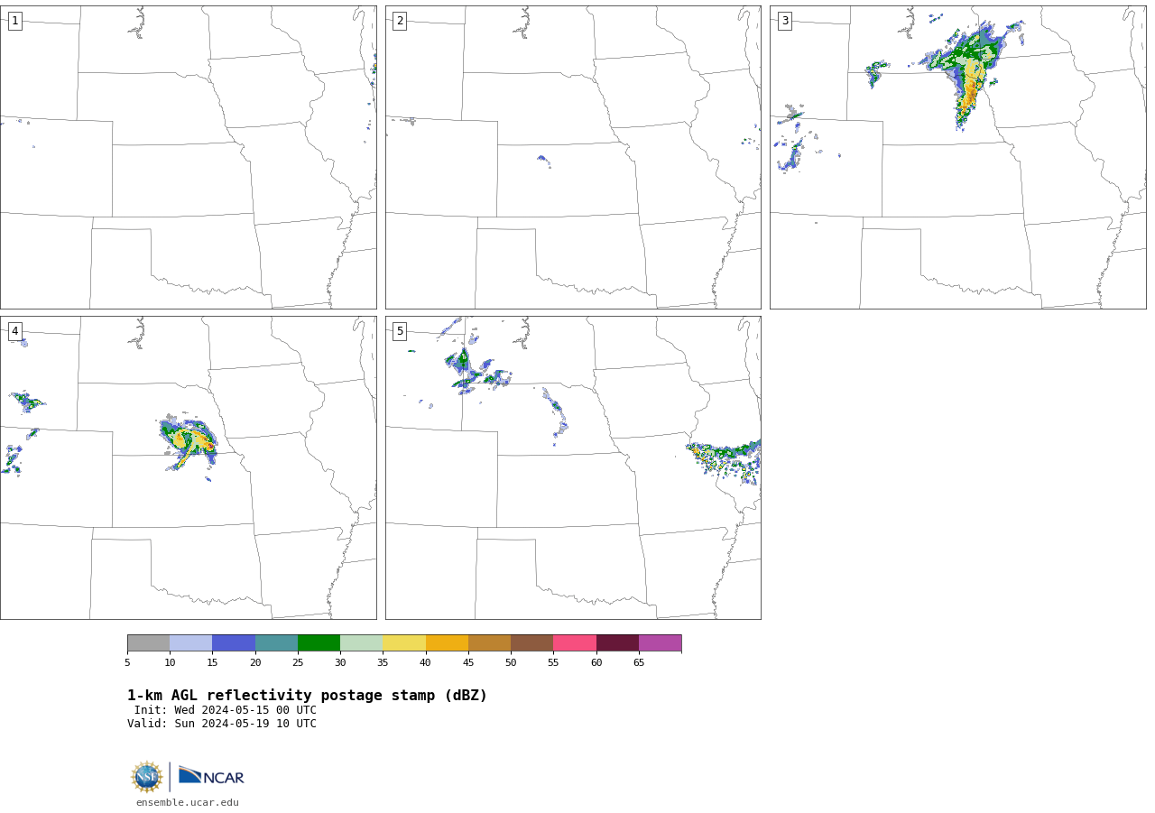
Task: Click the colorbar tick label 25
Action: [x=298, y=663]
